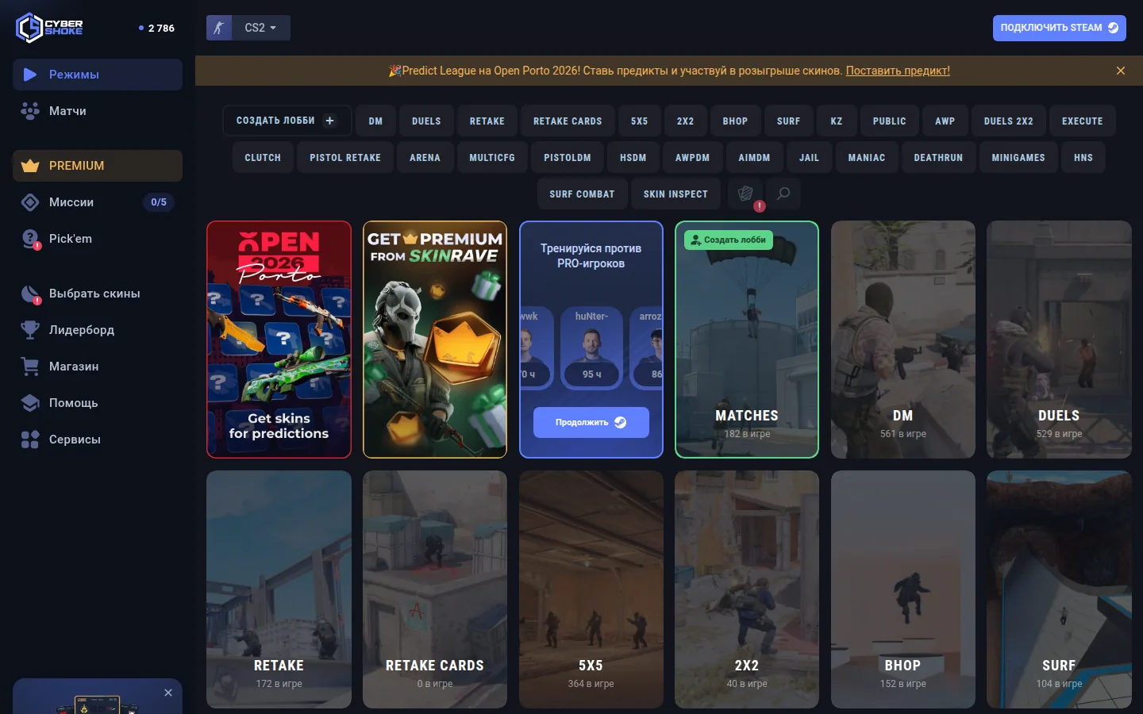Click the Выбрать скины icon
This screenshot has width=1143, height=714.
30,294
